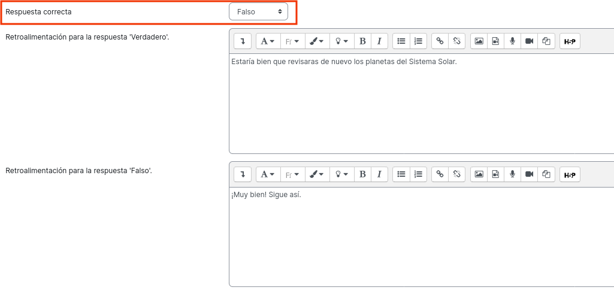Apply unordered list in the 'Falso' feedback editor

click(401, 174)
